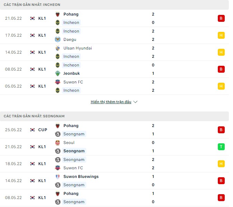Click the CUP competition label on 25.05.22

click(x=43, y=130)
